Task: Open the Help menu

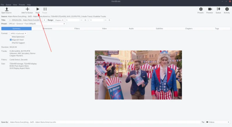Action: 29,5
